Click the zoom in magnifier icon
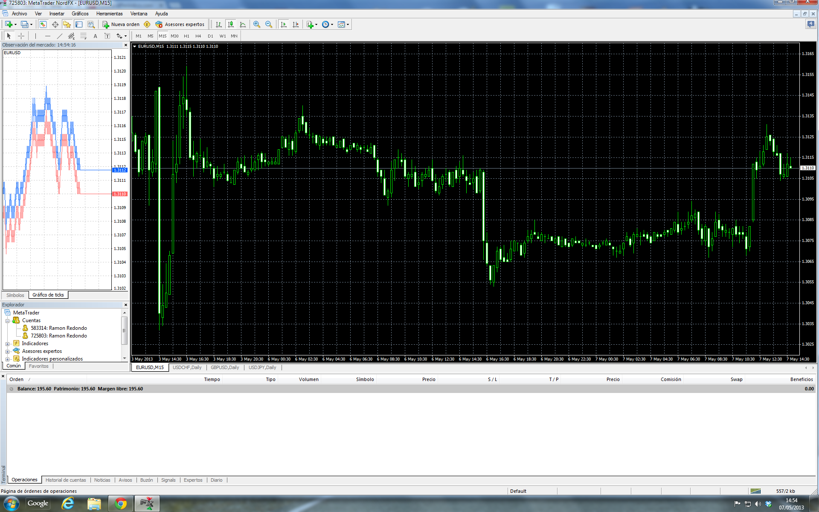 256,24
